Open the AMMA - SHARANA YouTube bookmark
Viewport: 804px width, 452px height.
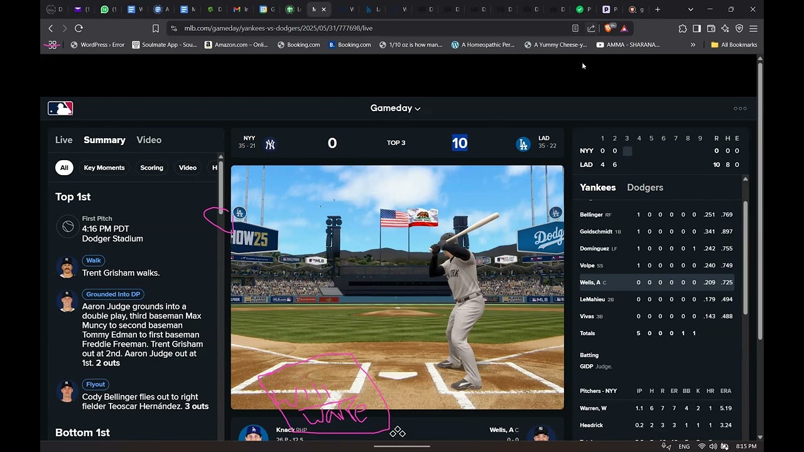(628, 45)
